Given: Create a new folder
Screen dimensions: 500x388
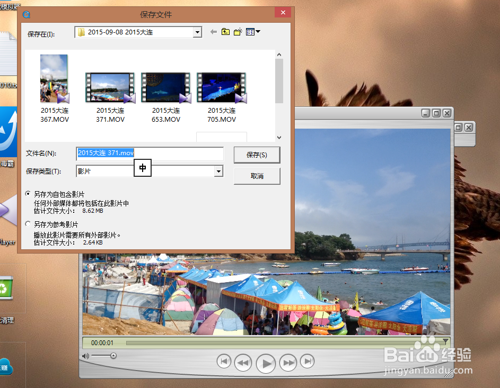Looking at the screenshot, I should point(237,31).
